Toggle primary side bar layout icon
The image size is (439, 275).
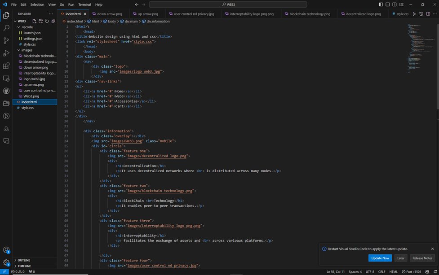point(381,4)
